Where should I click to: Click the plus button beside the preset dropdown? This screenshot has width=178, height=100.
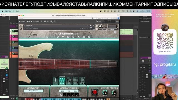[x=95, y=18]
